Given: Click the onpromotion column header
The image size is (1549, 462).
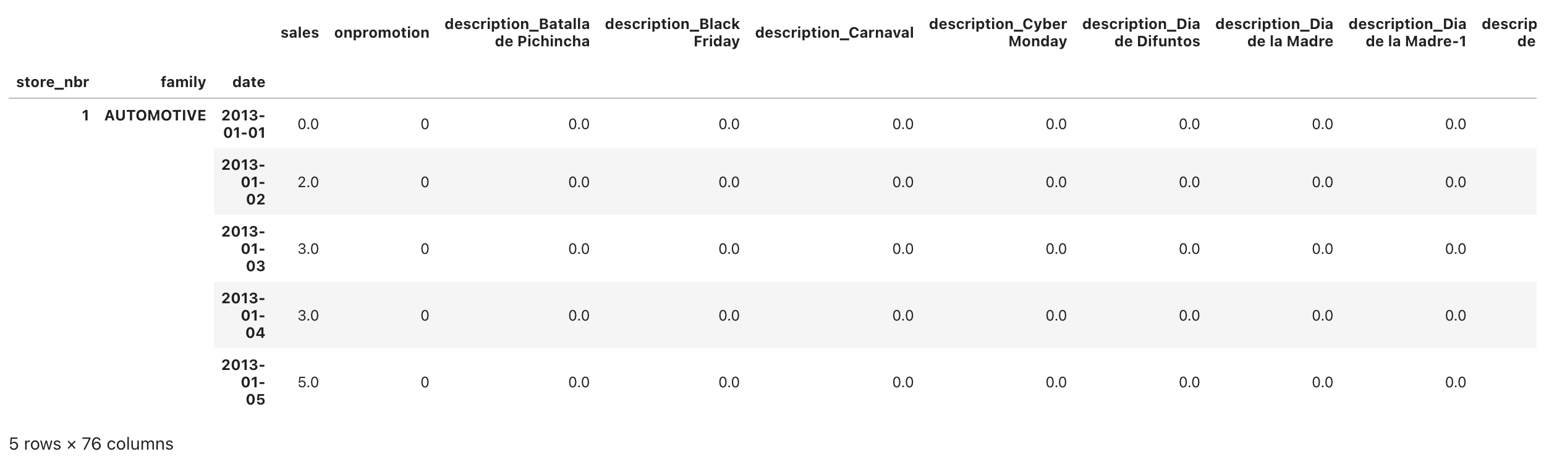Looking at the screenshot, I should [x=381, y=33].
